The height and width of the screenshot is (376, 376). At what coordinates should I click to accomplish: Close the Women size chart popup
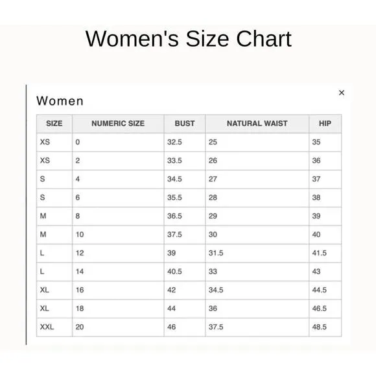342,93
